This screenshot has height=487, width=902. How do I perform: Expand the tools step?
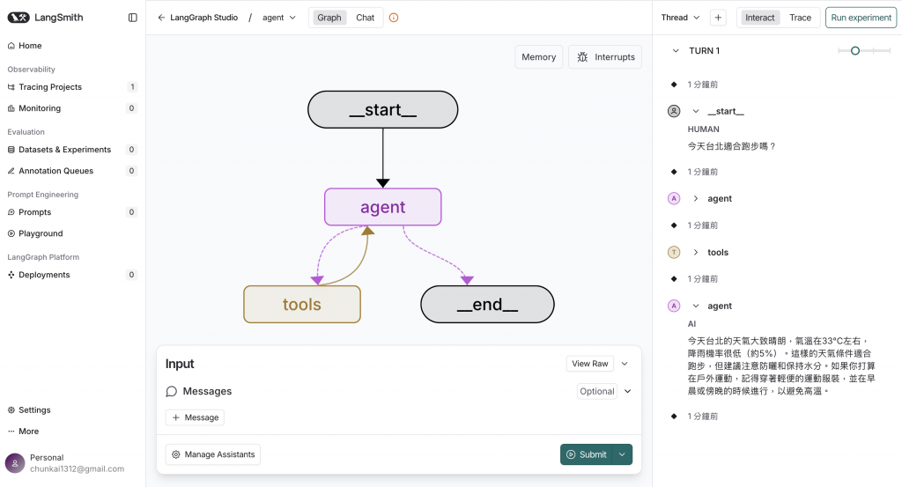tap(696, 252)
